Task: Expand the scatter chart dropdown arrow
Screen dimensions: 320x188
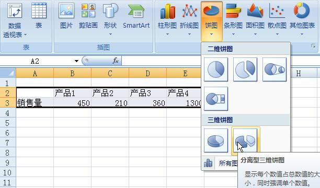Action: coord(277,34)
